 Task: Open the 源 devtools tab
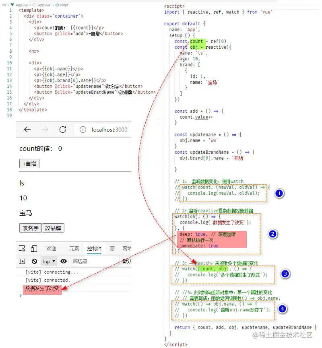[112, 249]
